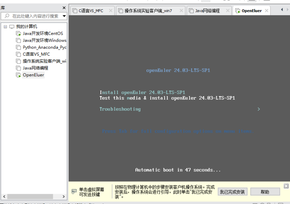This screenshot has height=204, width=290.
Task: Click the magnifier icon in search box
Action: [x=7, y=16]
